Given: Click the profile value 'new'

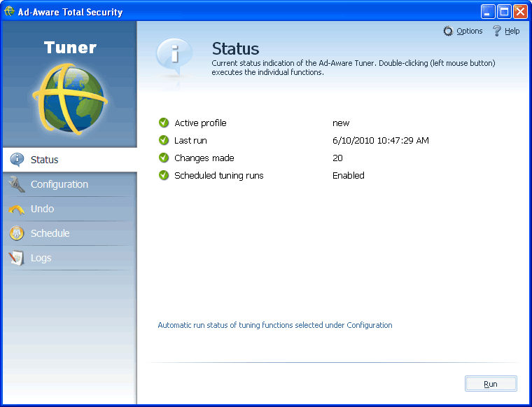Looking at the screenshot, I should [x=341, y=123].
